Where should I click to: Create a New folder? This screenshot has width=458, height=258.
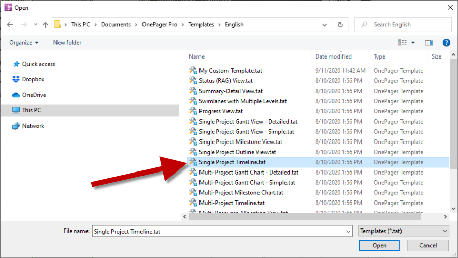point(67,43)
